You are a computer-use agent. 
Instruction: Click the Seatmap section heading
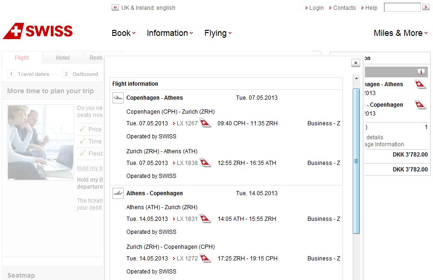pyautogui.click(x=21, y=275)
